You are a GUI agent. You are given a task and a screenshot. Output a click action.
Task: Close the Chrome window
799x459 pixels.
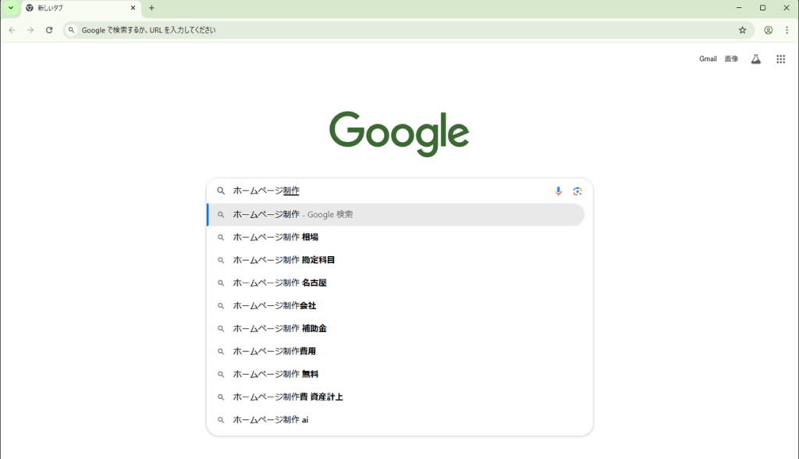(x=787, y=8)
